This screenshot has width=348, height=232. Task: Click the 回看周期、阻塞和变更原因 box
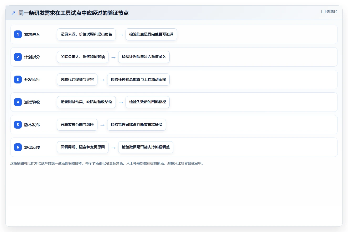click(83, 147)
